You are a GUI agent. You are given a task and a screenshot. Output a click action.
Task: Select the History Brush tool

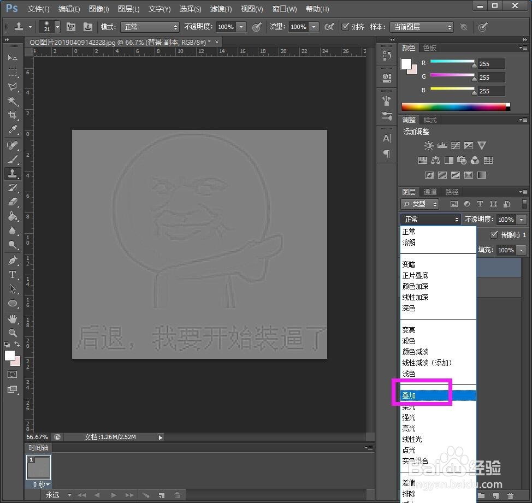[12, 187]
